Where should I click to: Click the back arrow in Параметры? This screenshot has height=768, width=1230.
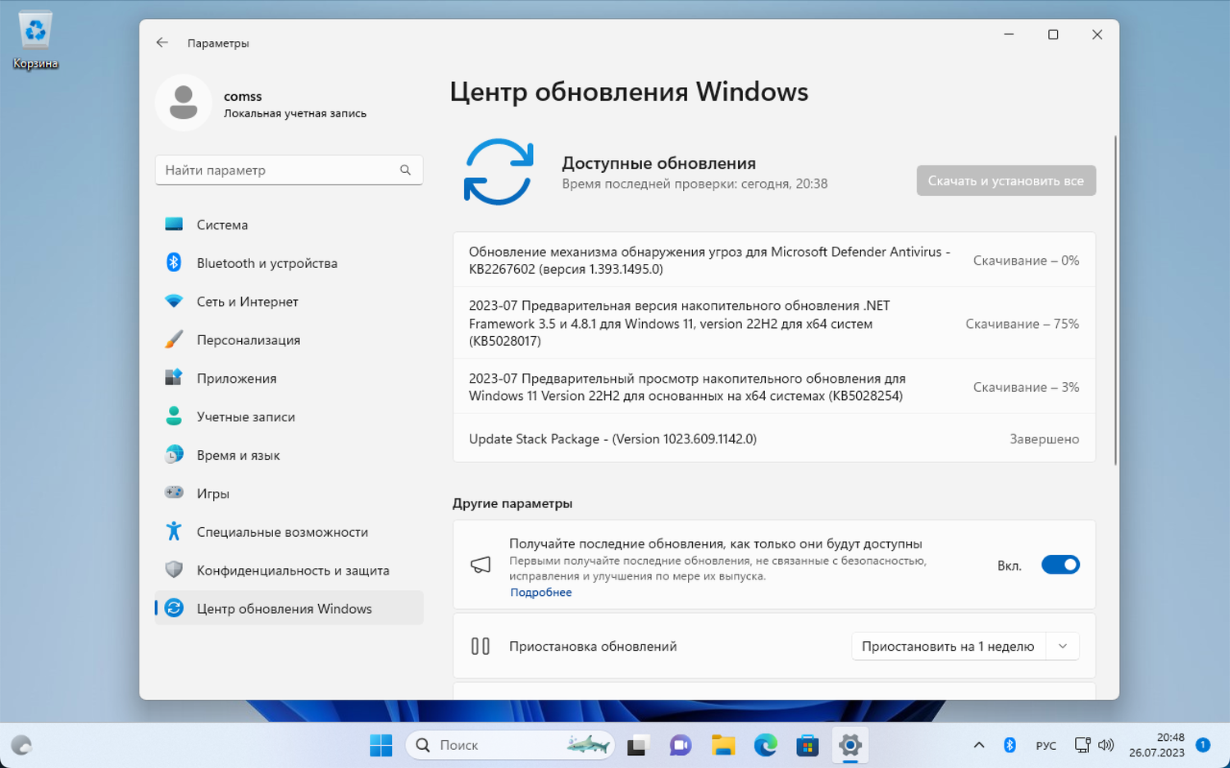(162, 43)
